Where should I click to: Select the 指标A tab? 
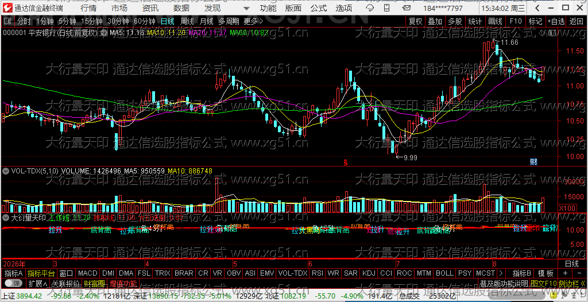point(14,273)
